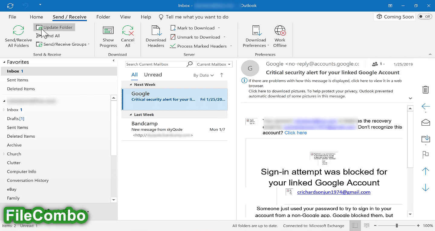The width and height of the screenshot is (435, 231).
Task: Expand the Church folder
Action: point(4,154)
